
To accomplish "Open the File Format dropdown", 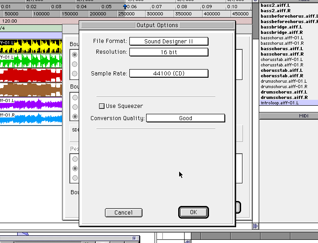I will [169, 42].
